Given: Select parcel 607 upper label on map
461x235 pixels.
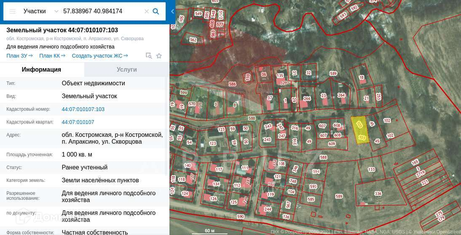Looking at the screenshot, I should tap(322, 126).
